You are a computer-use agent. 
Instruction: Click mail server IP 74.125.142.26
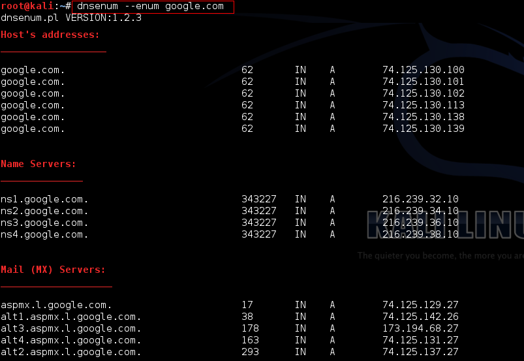pyautogui.click(x=420, y=317)
